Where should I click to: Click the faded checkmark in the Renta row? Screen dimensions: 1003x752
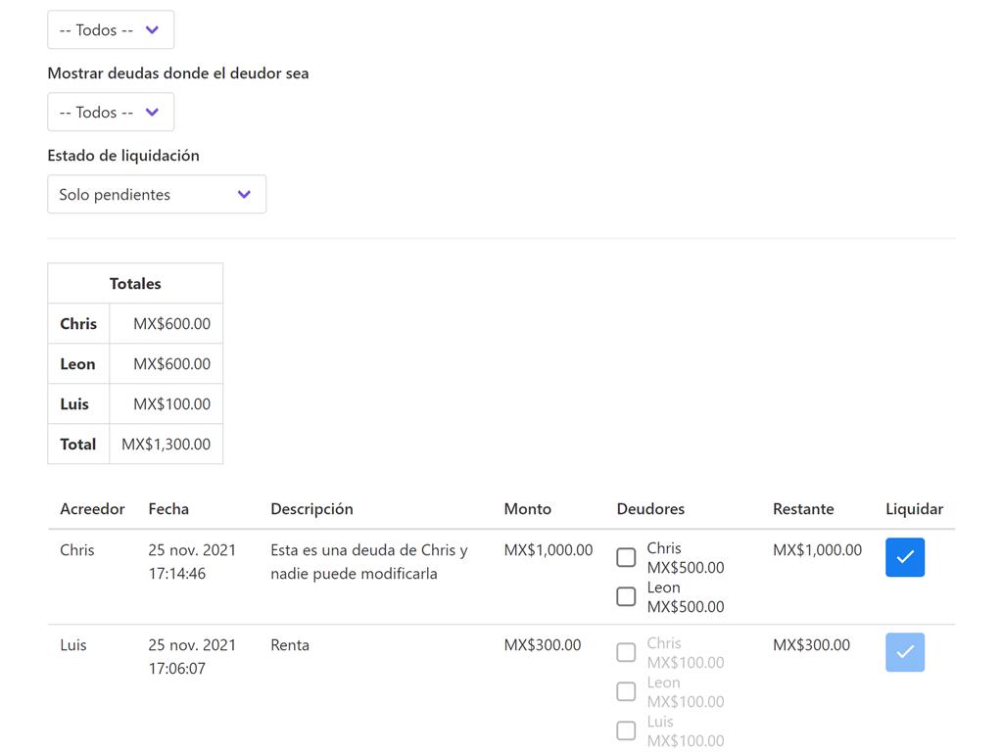(x=904, y=652)
